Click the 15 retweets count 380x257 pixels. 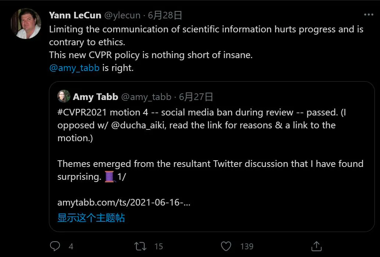159,246
